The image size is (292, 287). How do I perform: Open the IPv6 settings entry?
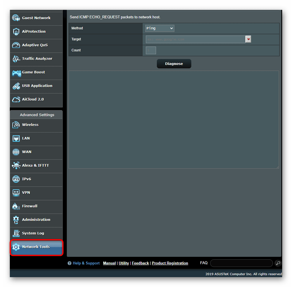36,180
